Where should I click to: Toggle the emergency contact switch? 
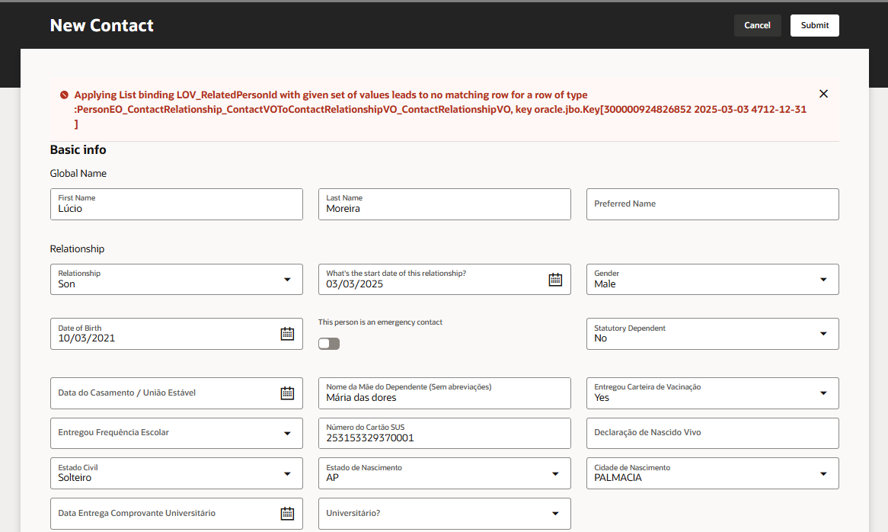328,344
